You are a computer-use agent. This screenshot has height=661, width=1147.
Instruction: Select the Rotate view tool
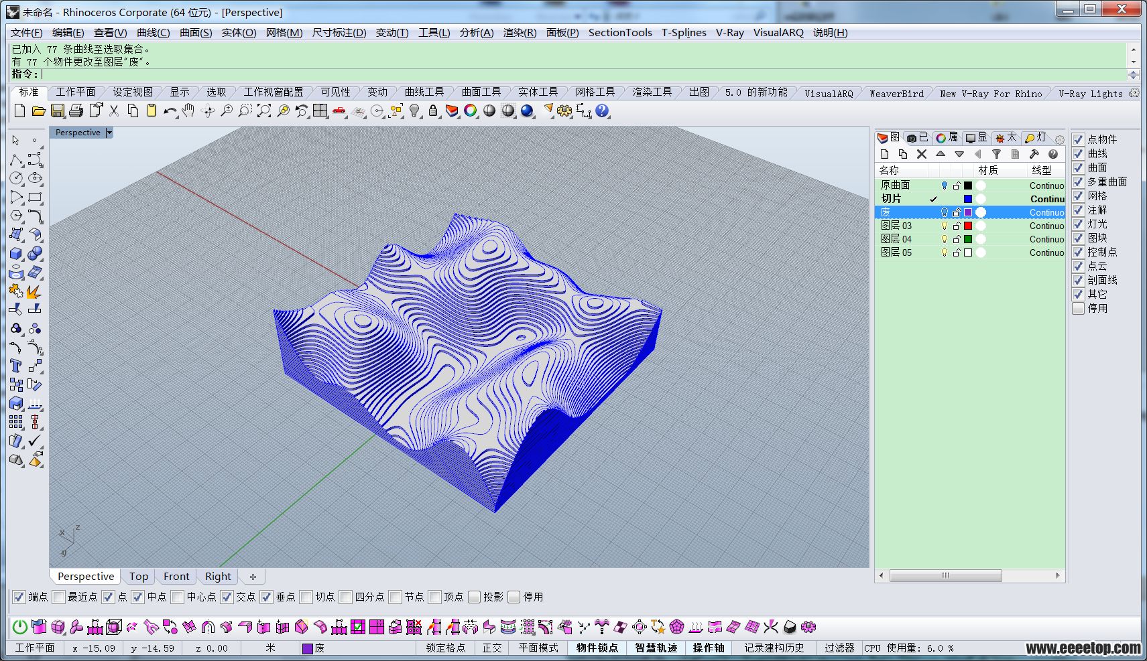click(208, 111)
